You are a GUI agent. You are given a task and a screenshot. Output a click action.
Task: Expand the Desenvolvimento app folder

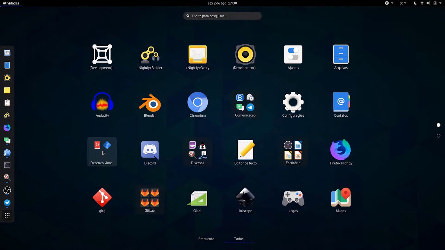pos(102,152)
